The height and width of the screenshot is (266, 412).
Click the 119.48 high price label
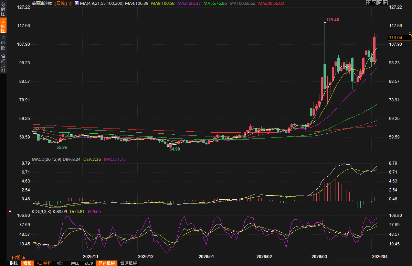pyautogui.click(x=332, y=20)
